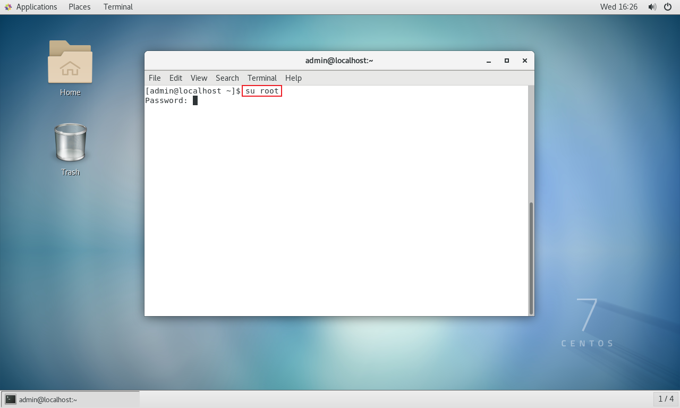This screenshot has width=680, height=408.
Task: Open the Edit menu in terminal
Action: 176,78
